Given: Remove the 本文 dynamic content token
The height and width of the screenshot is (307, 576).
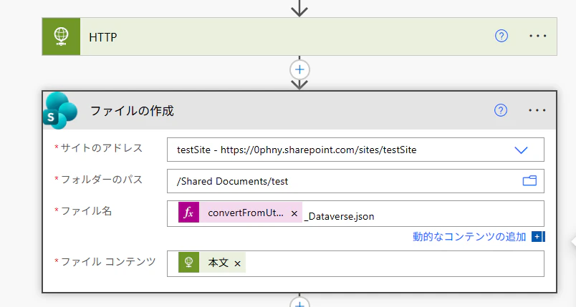Looking at the screenshot, I should click(237, 263).
